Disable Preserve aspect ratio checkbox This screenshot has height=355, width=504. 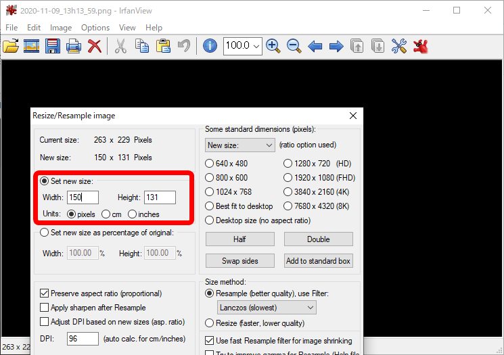[x=45, y=293]
